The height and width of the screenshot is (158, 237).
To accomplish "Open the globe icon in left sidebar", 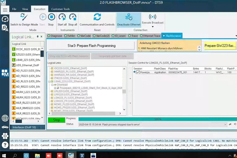I will (x=5, y=118).
